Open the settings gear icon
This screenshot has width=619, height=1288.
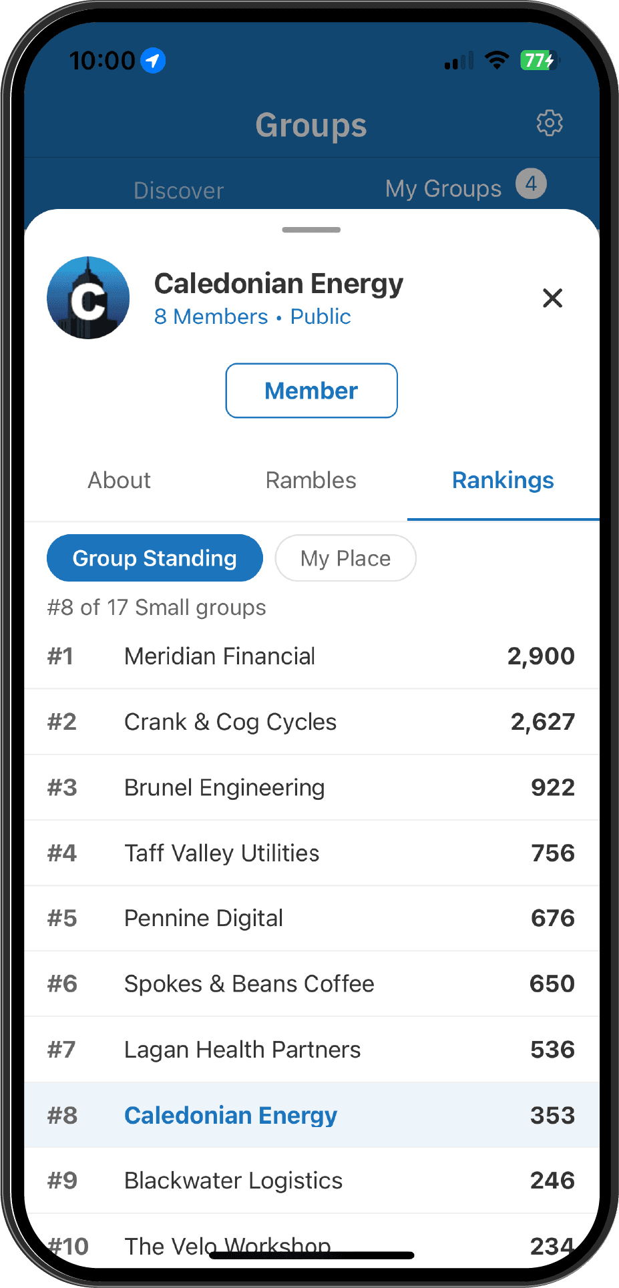550,124
